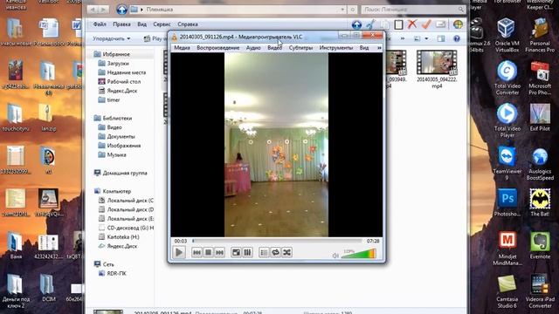Toggle VLC fullscreen mode button
The image size is (559, 314).
pyautogui.click(x=236, y=252)
